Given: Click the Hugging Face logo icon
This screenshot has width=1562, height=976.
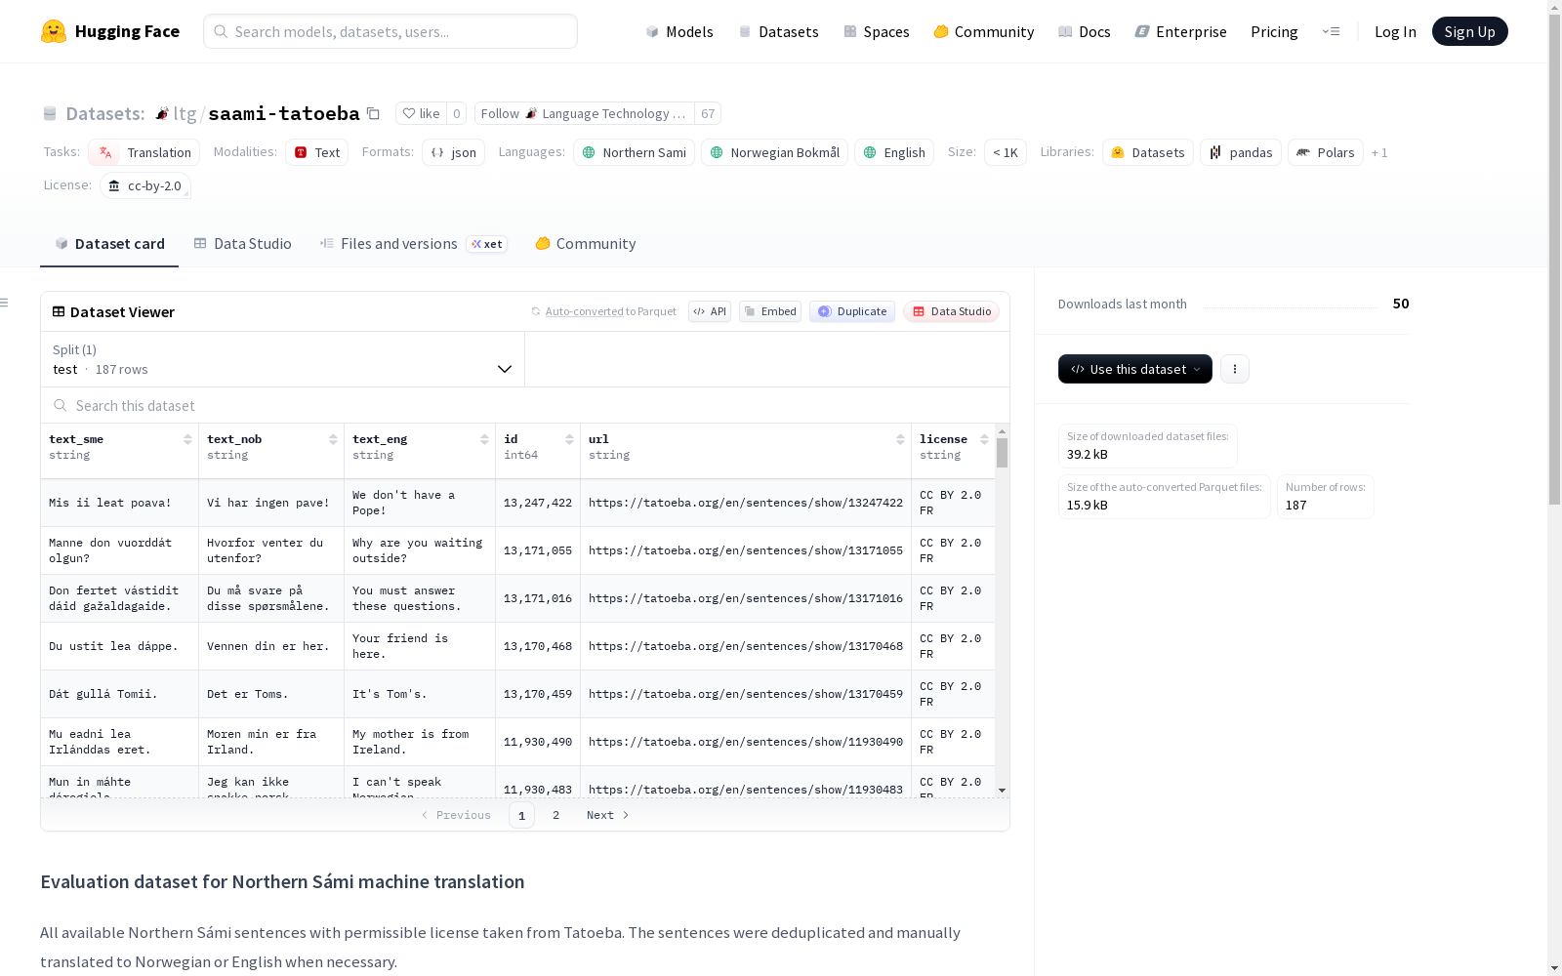Looking at the screenshot, I should coord(54,31).
